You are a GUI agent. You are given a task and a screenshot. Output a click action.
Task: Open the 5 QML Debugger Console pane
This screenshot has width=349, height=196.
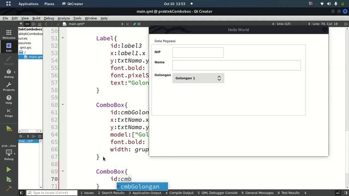(218, 193)
